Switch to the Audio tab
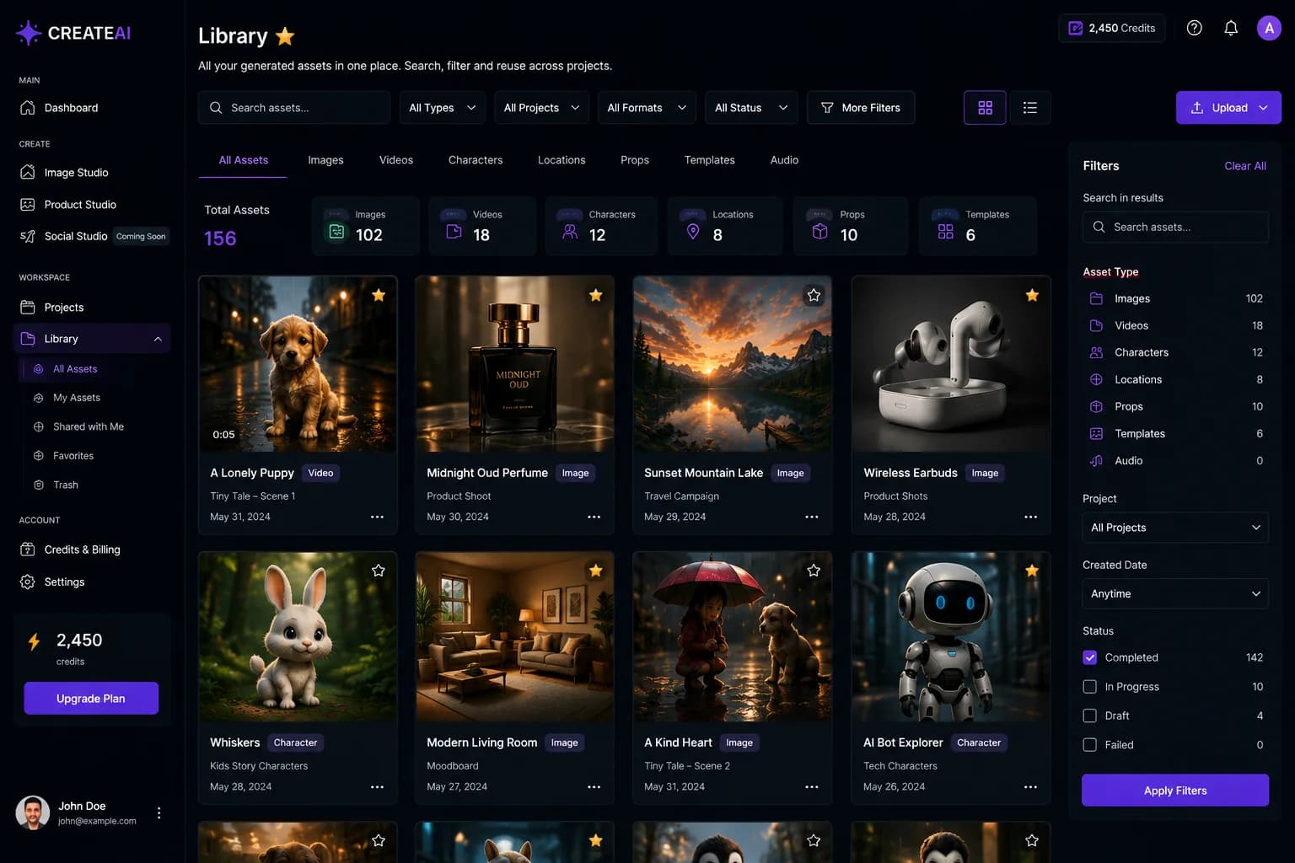This screenshot has width=1295, height=863. (784, 160)
